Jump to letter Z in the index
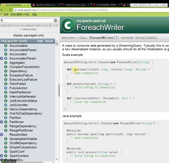 click(57, 26)
